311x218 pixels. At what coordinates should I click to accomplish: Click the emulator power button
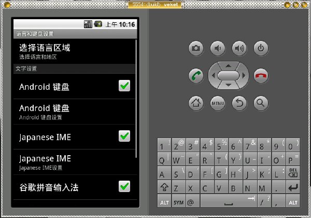click(x=261, y=48)
